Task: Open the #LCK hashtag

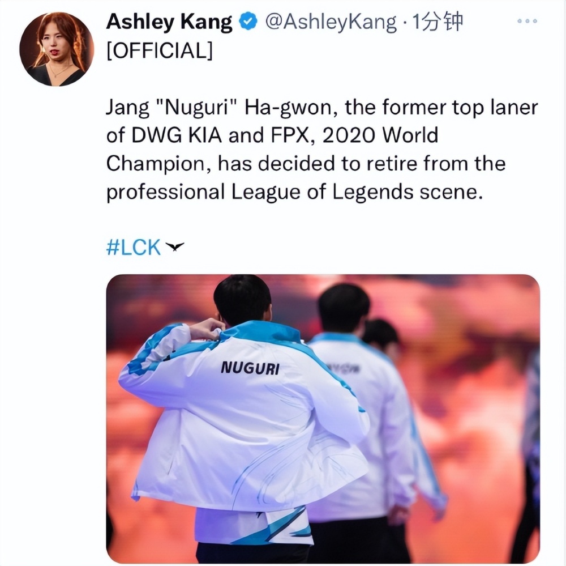Action: tap(133, 248)
